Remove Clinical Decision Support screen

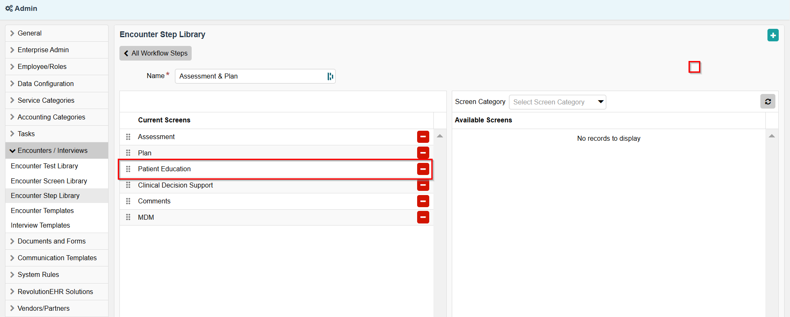click(423, 185)
